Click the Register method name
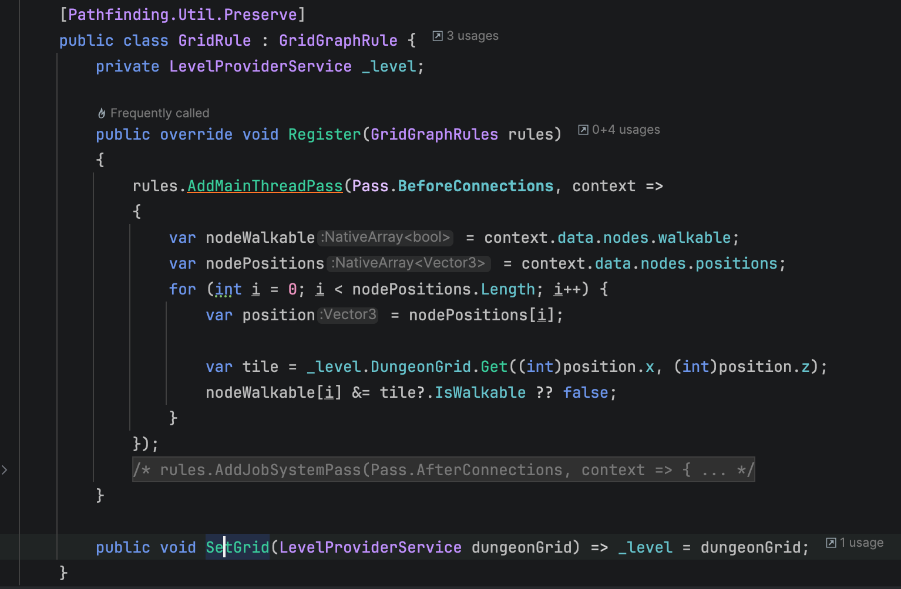The height and width of the screenshot is (589, 901). 324,134
